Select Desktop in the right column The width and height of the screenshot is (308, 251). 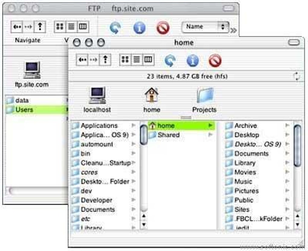(x=258, y=135)
